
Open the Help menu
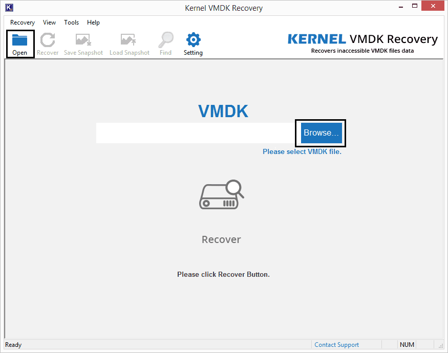tap(93, 23)
